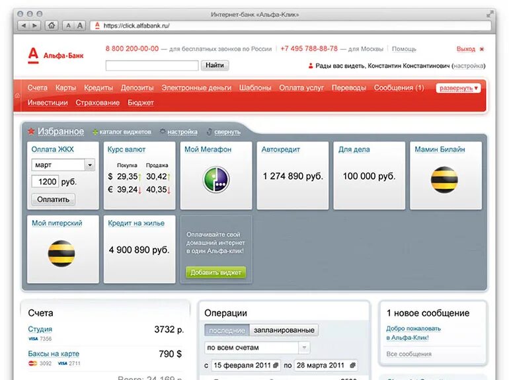Expand the menu with развернуть button
The image size is (509, 380).
click(x=458, y=88)
